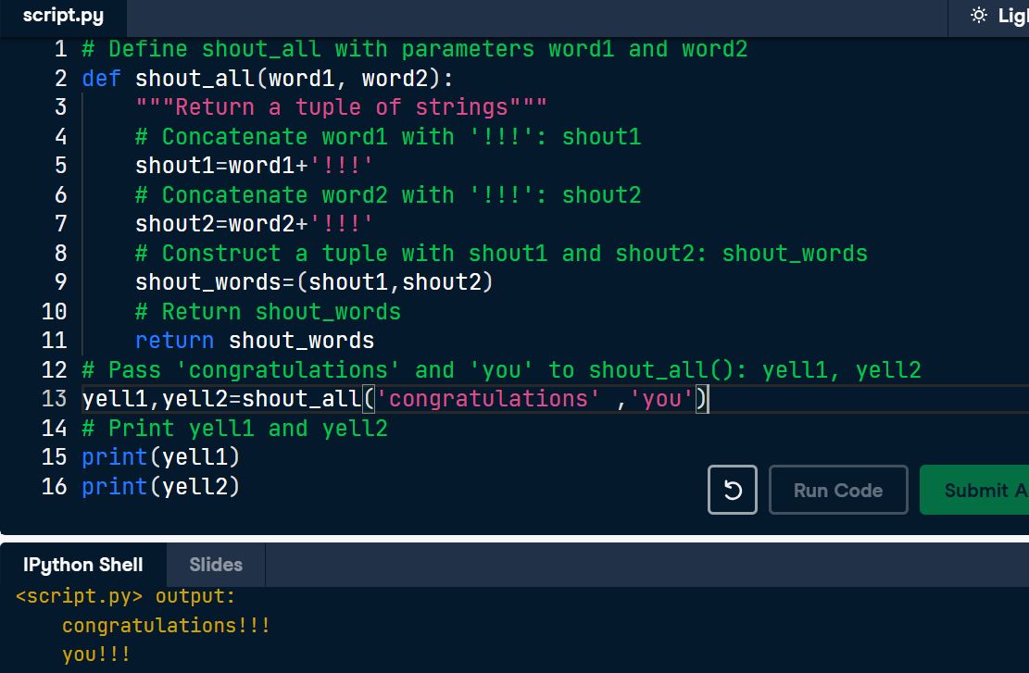The height and width of the screenshot is (673, 1029).
Task: Click the 'you' string on line 13
Action: 662,399
